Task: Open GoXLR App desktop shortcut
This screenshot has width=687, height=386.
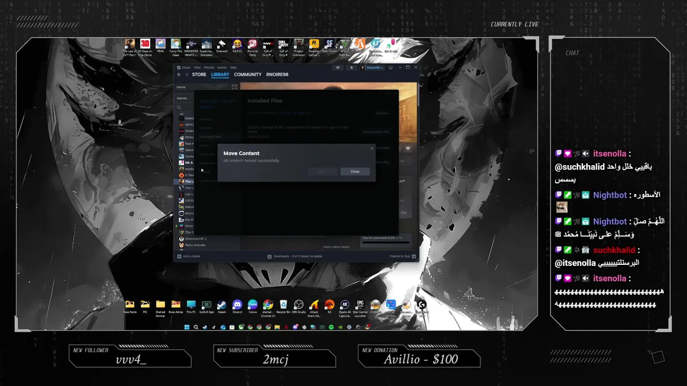Action: tap(206, 307)
